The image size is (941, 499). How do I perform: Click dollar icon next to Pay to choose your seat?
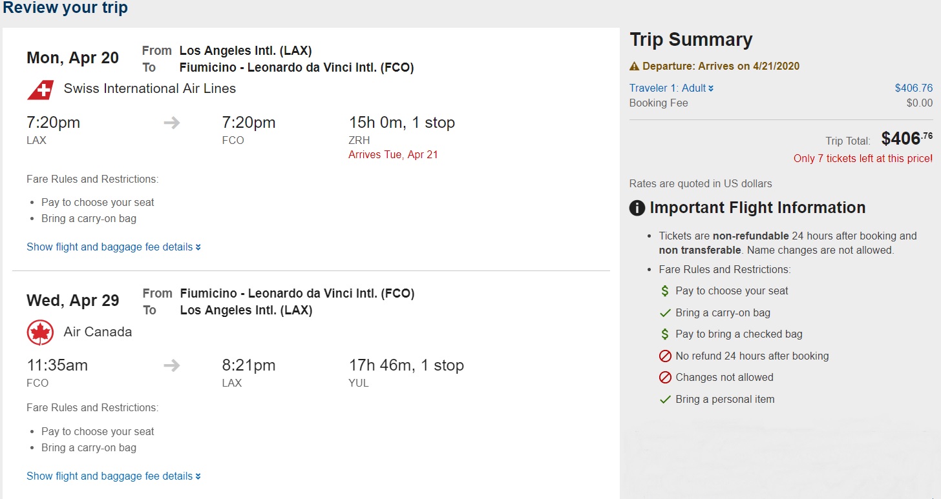(664, 291)
